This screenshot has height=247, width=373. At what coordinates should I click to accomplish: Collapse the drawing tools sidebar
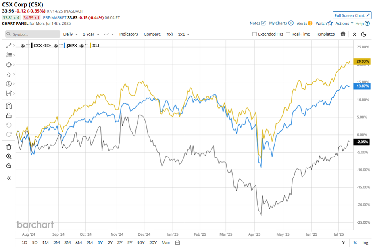click(9, 178)
